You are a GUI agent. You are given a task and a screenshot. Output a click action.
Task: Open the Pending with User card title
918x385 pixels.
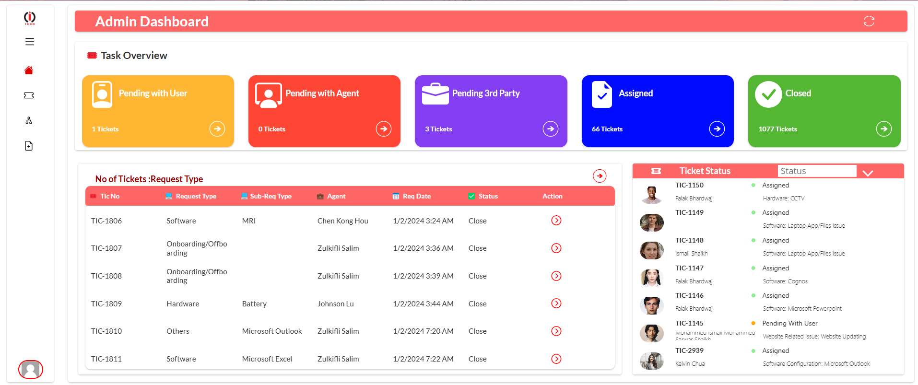pyautogui.click(x=153, y=93)
